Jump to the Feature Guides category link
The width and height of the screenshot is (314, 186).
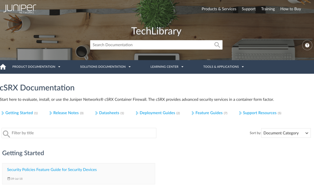point(209,113)
